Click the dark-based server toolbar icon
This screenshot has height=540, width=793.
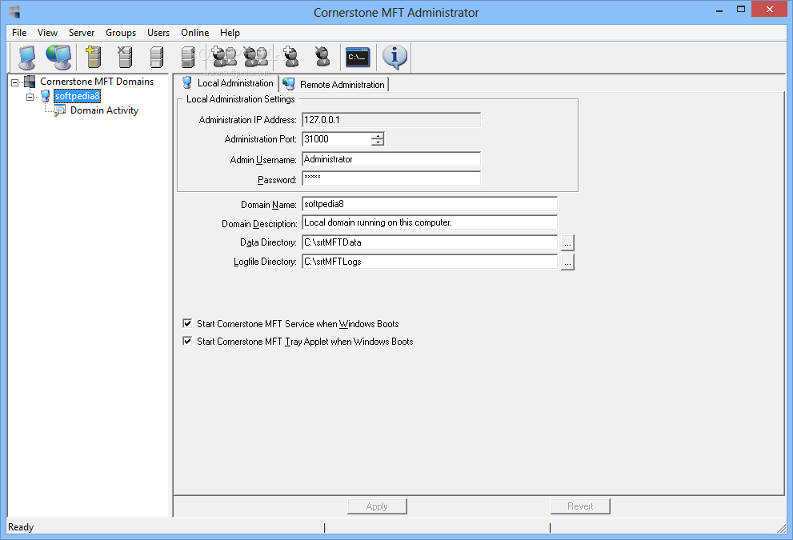[x=188, y=57]
